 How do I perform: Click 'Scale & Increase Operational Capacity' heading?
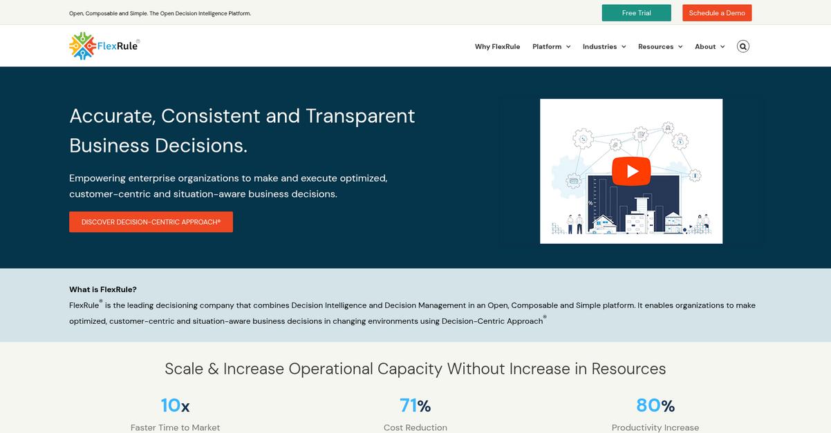(x=416, y=369)
